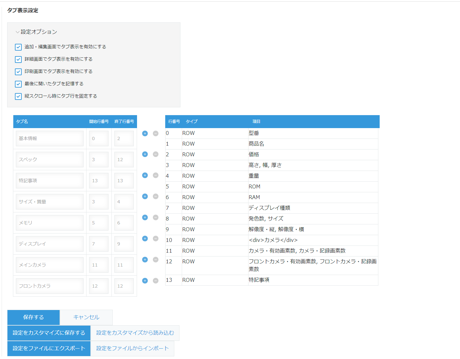
Task: Click the RAM item cell
Action: [x=313, y=197]
